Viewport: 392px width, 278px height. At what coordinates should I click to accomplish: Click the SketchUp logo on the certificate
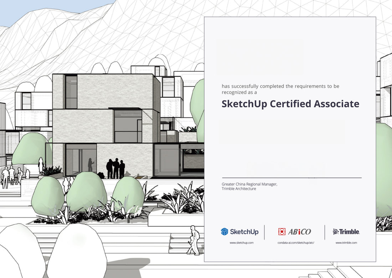pos(239,232)
